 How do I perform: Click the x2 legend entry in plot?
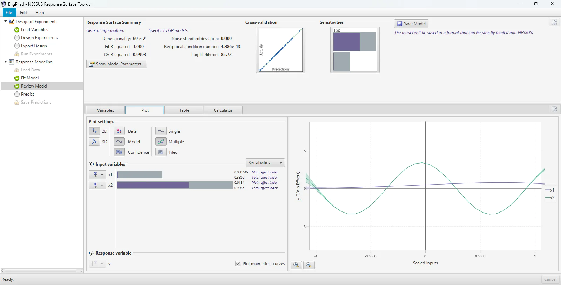coord(550,198)
